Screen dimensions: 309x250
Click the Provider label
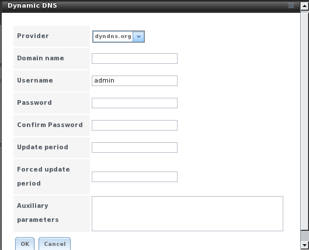coord(33,36)
